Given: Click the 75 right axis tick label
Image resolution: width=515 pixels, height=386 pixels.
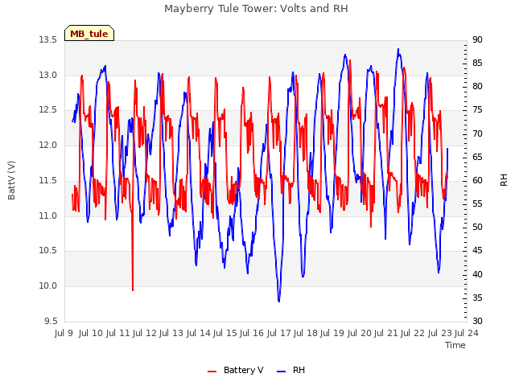Looking at the screenshot, I should tap(477, 110).
